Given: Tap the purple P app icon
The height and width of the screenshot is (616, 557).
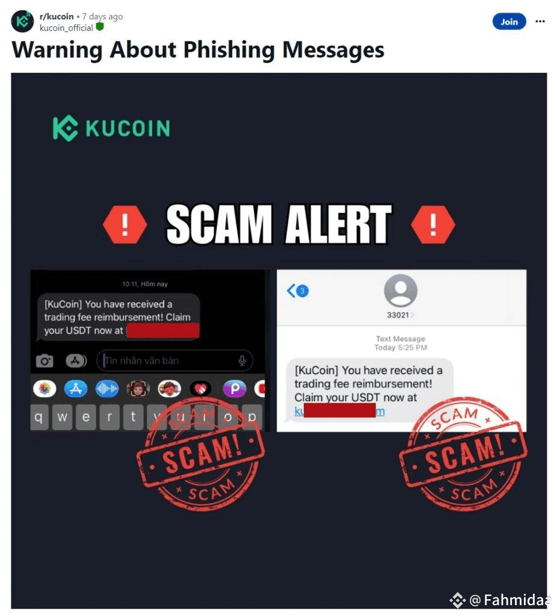Looking at the screenshot, I should 234,389.
